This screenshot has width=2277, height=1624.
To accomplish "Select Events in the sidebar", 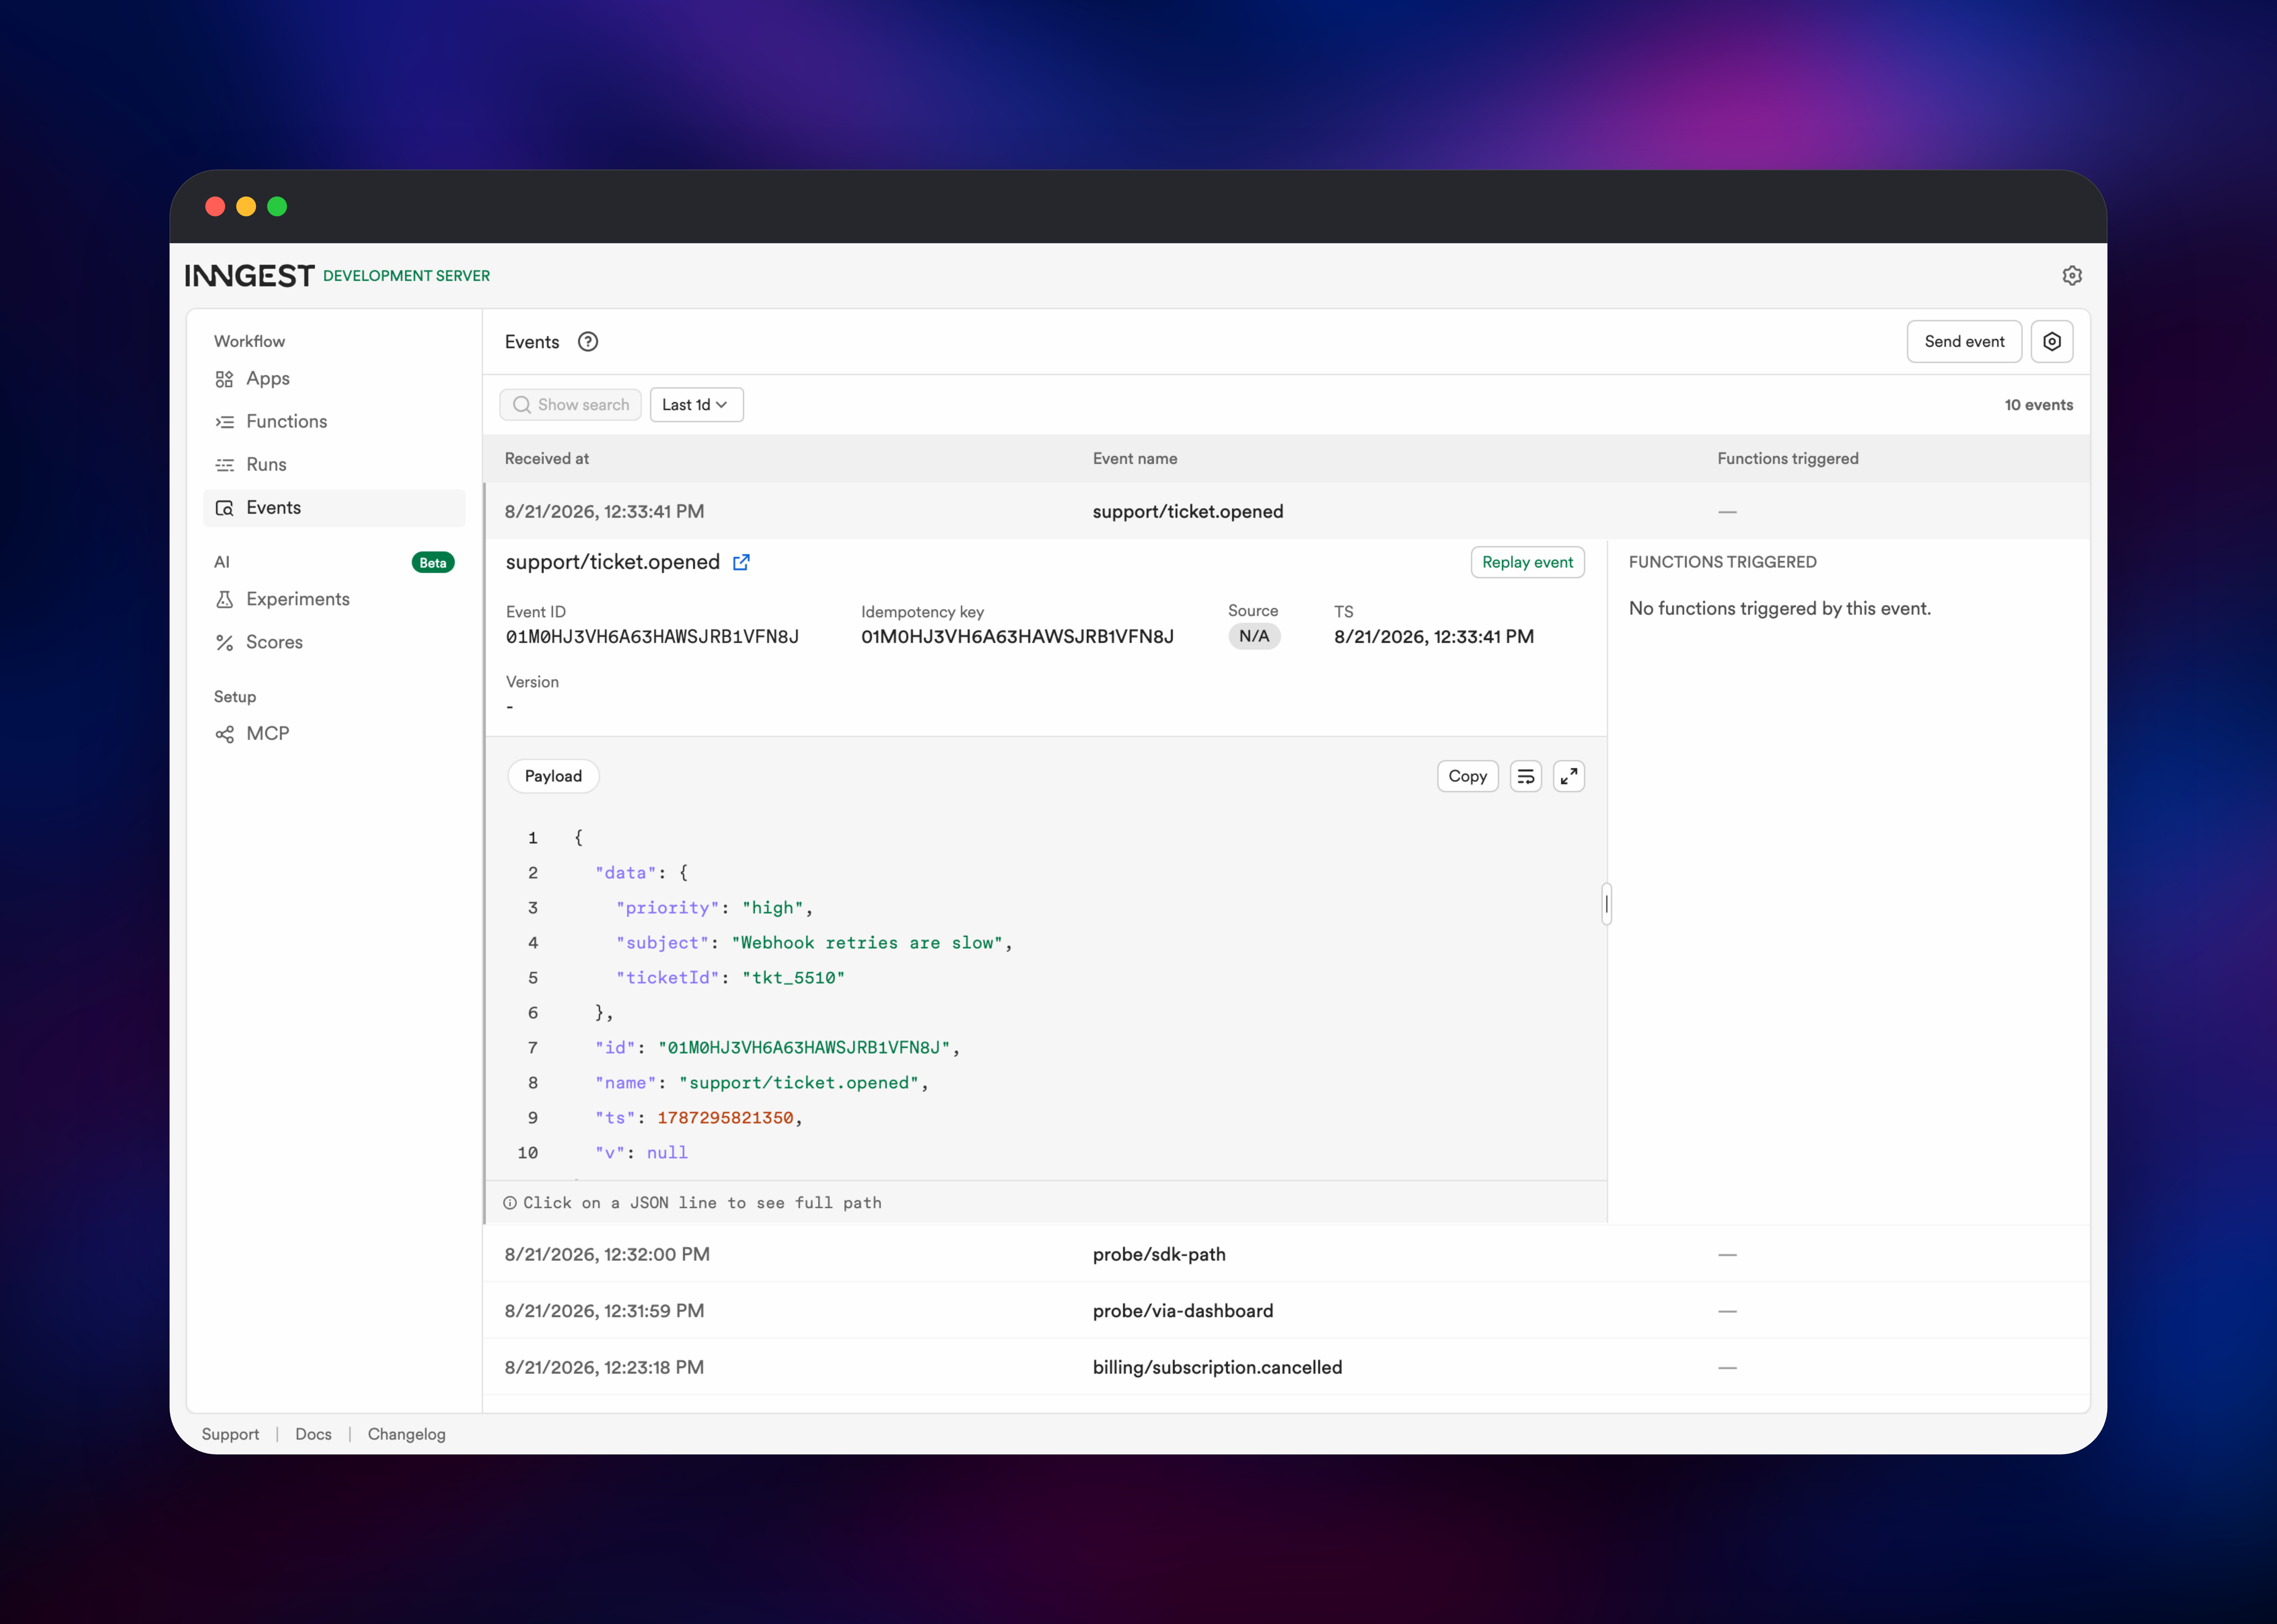I will pyautogui.click(x=334, y=508).
